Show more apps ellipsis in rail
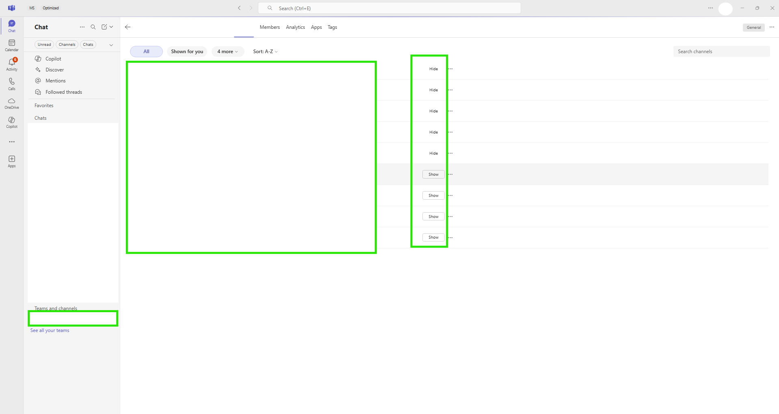Viewport: 779px width, 414px height. (12, 142)
